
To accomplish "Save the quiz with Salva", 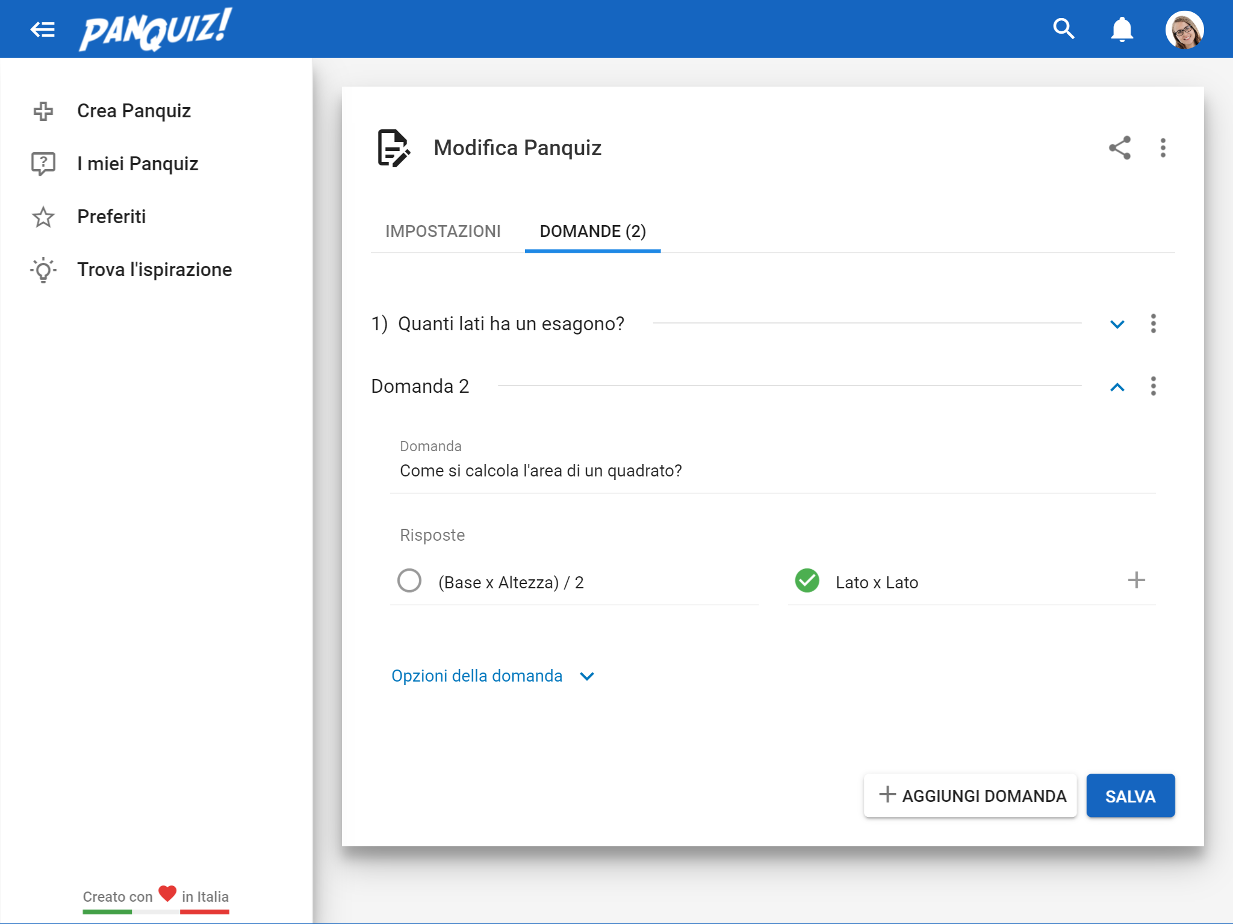I will pyautogui.click(x=1131, y=796).
